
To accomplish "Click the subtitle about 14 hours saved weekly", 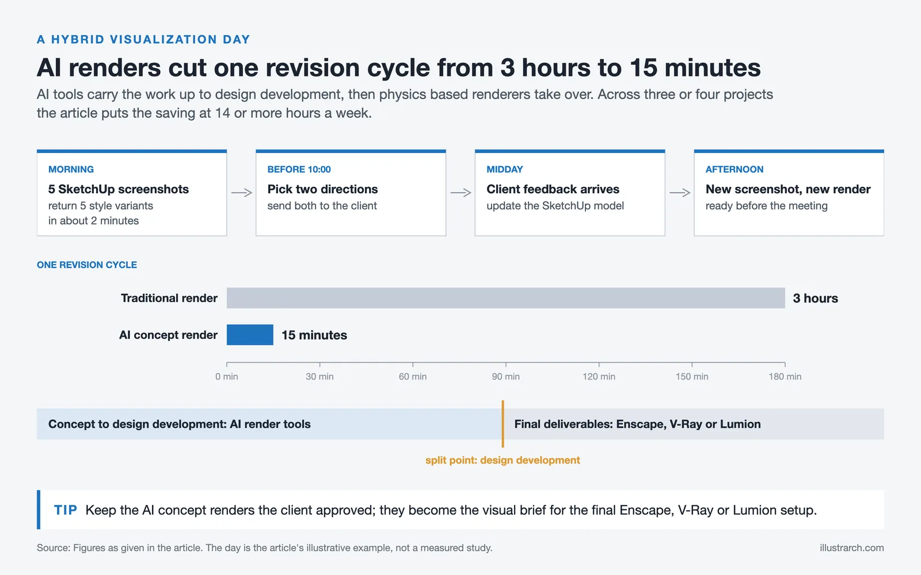I will [405, 103].
